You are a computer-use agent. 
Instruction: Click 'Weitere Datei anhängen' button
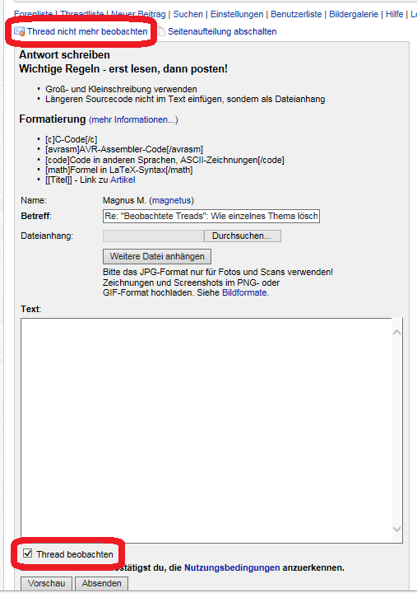tap(157, 256)
